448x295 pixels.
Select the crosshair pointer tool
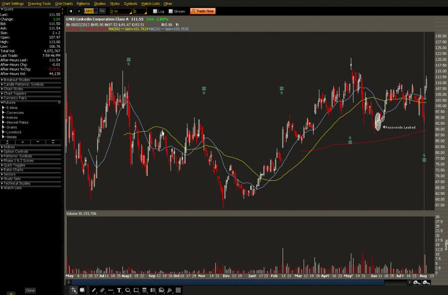[x=73, y=290]
